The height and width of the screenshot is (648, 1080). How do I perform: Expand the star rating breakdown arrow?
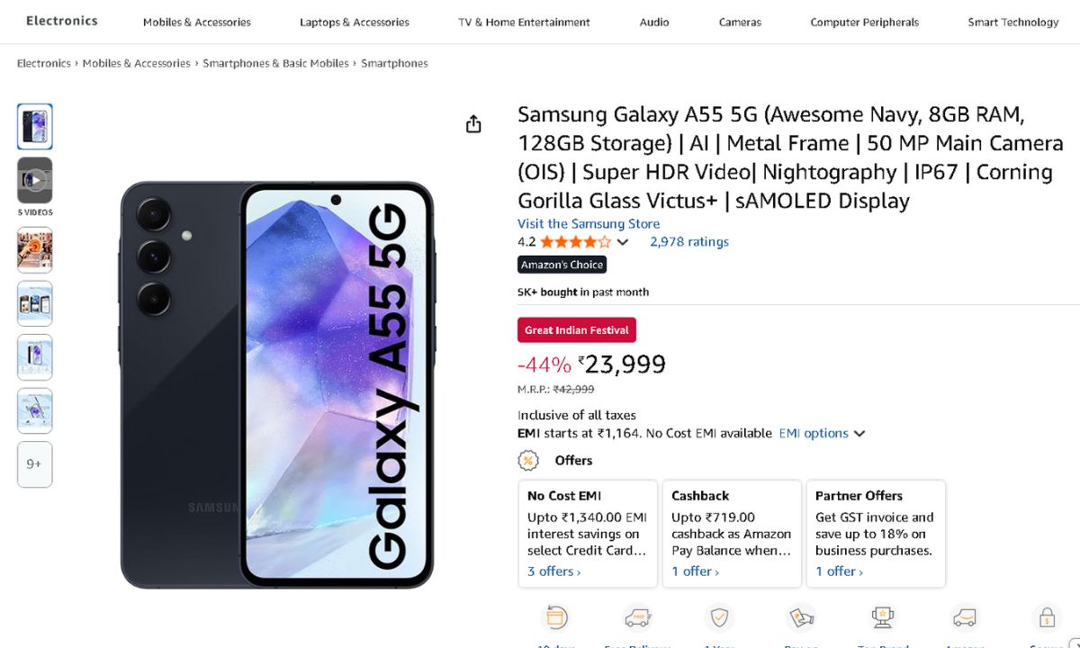coord(623,242)
